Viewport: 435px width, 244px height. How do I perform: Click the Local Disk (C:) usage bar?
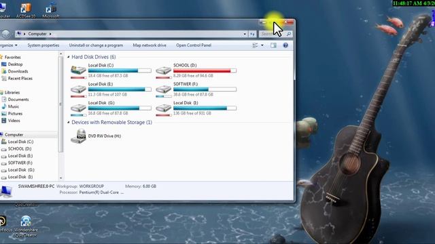coord(120,70)
